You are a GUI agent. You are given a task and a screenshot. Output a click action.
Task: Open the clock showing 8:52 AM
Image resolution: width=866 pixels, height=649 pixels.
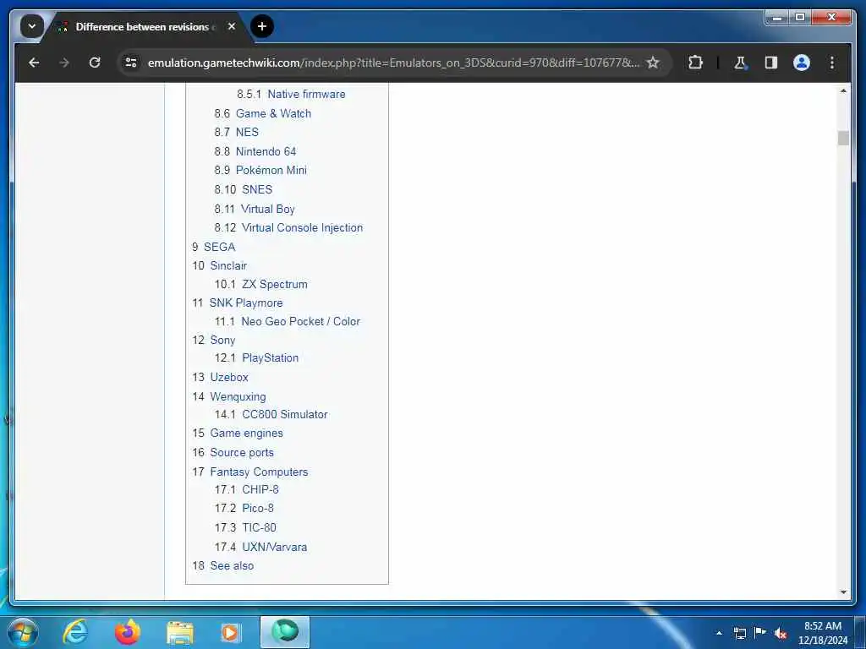point(822,633)
